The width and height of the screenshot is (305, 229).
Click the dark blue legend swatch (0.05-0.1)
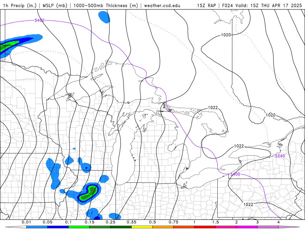tap(58, 227)
